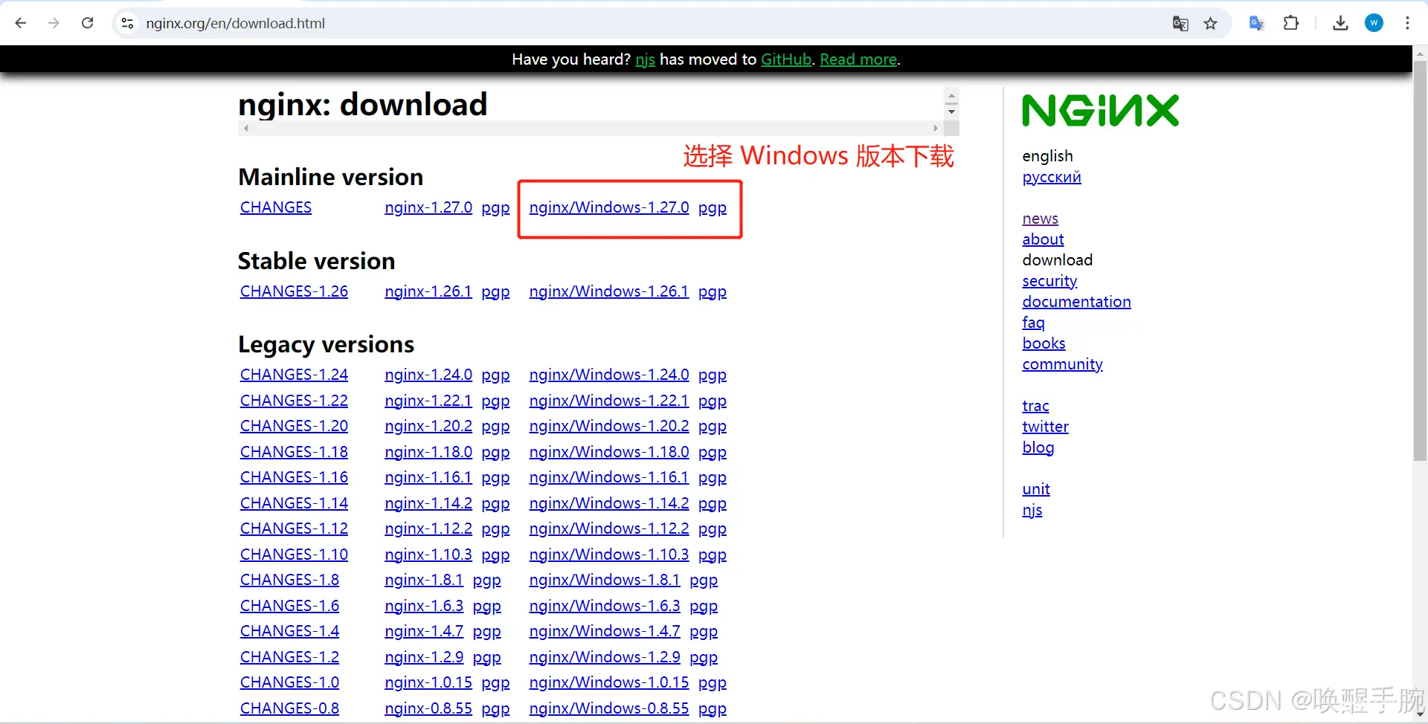
Task: Click the page vertical scrollbar thumb
Action: (x=1420, y=260)
